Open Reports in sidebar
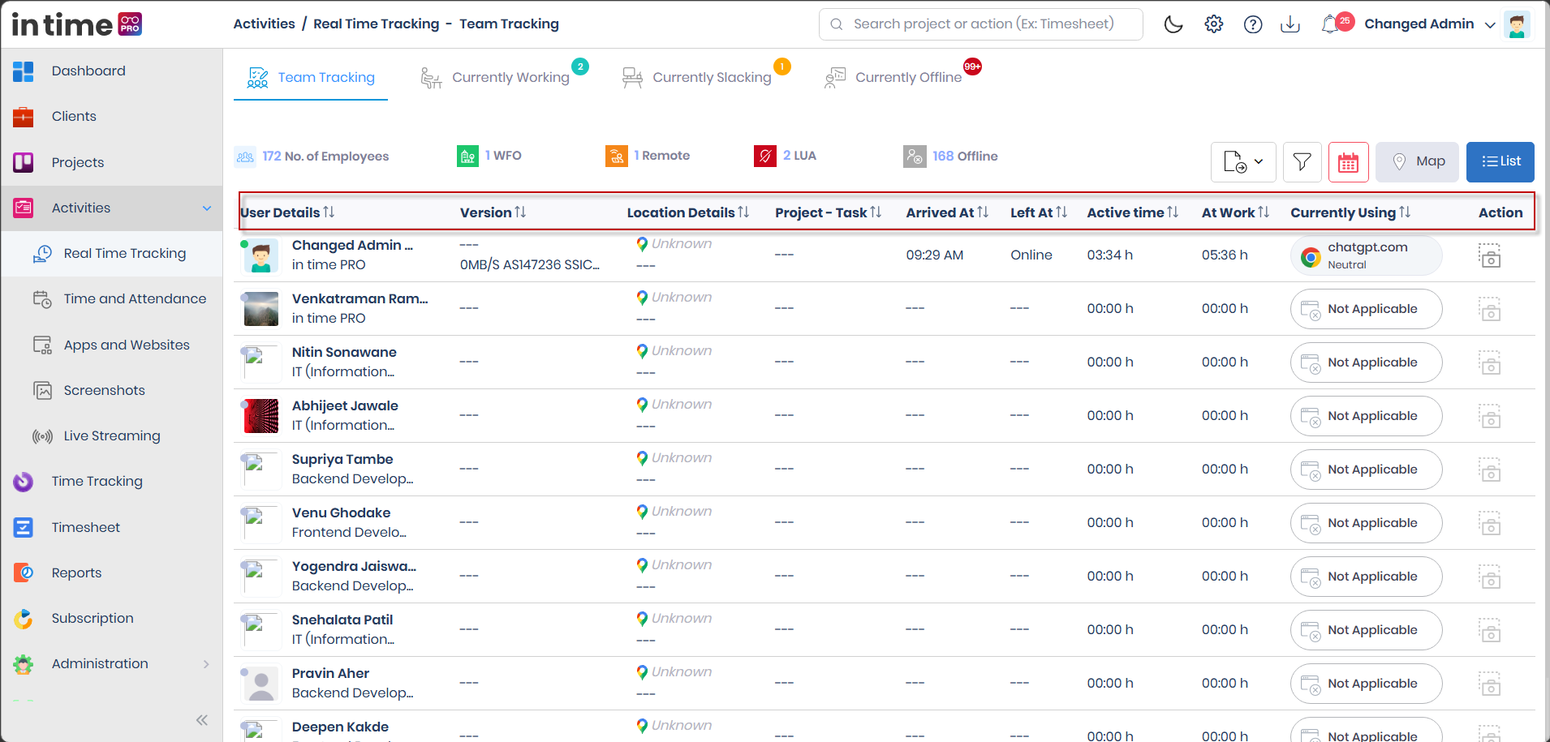 tap(76, 573)
